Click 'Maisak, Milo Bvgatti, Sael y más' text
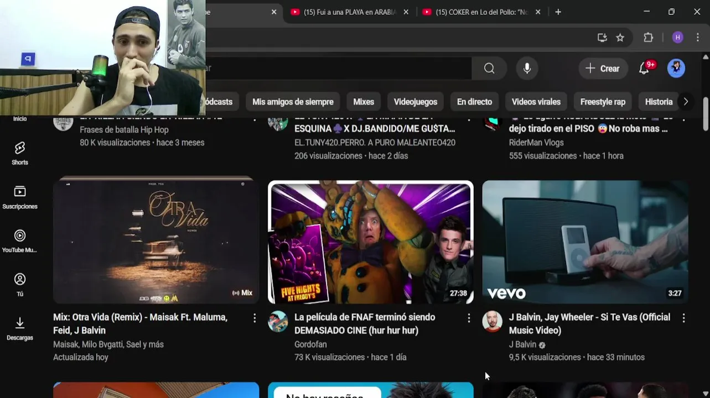 pyautogui.click(x=108, y=344)
